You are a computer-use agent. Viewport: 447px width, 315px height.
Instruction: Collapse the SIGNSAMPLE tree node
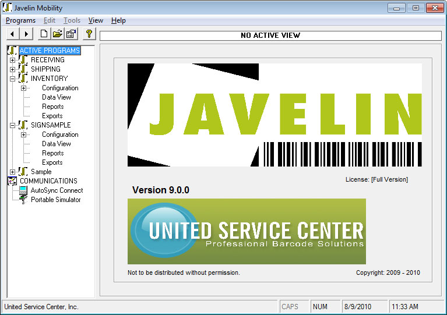[x=13, y=125]
